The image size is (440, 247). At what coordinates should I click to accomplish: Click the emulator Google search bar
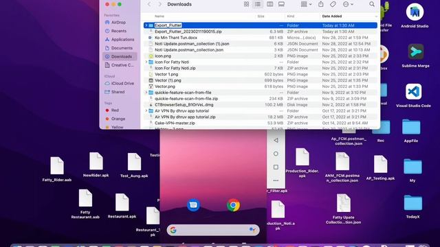[x=213, y=230]
